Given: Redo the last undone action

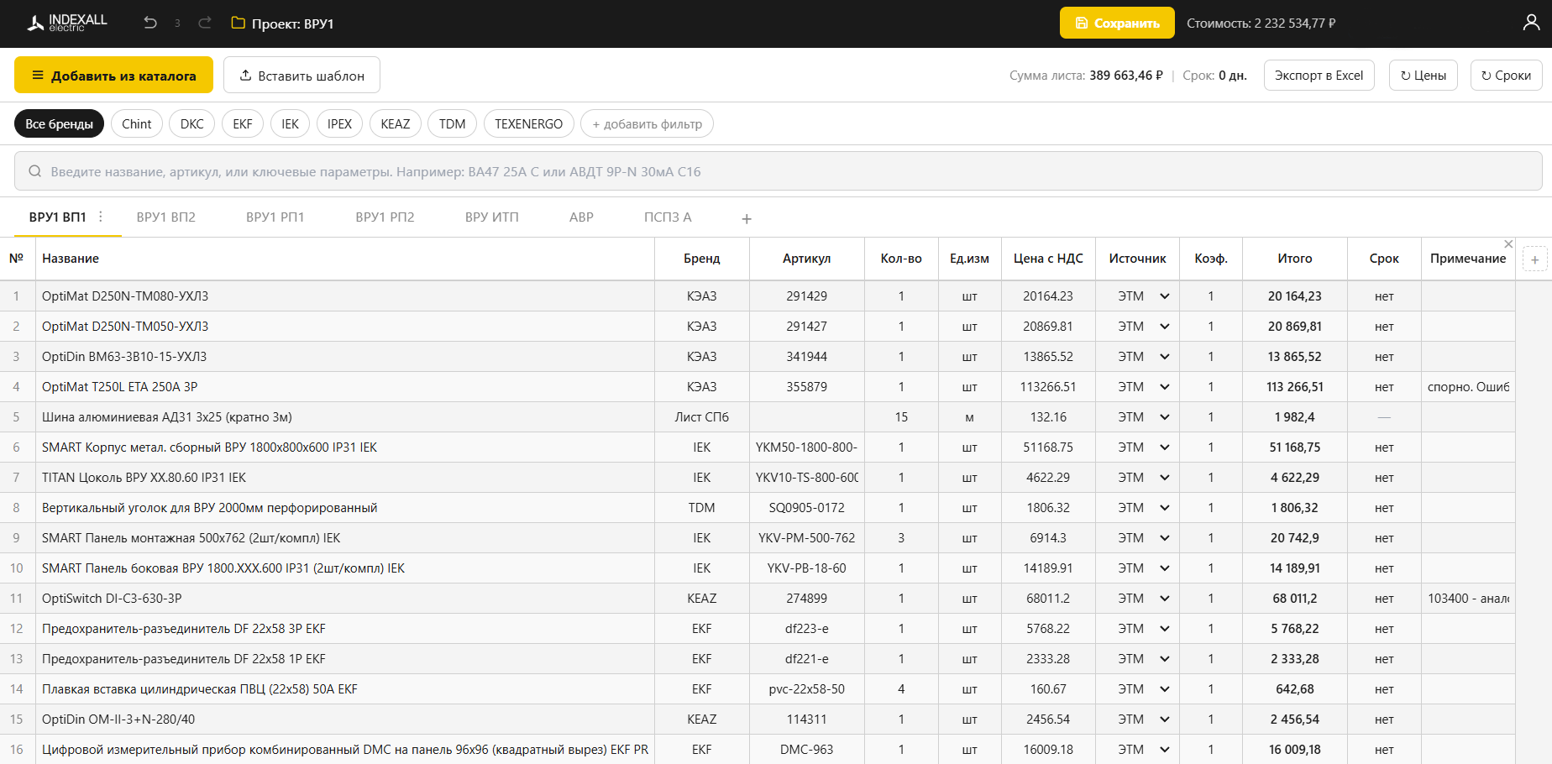Looking at the screenshot, I should [x=205, y=23].
